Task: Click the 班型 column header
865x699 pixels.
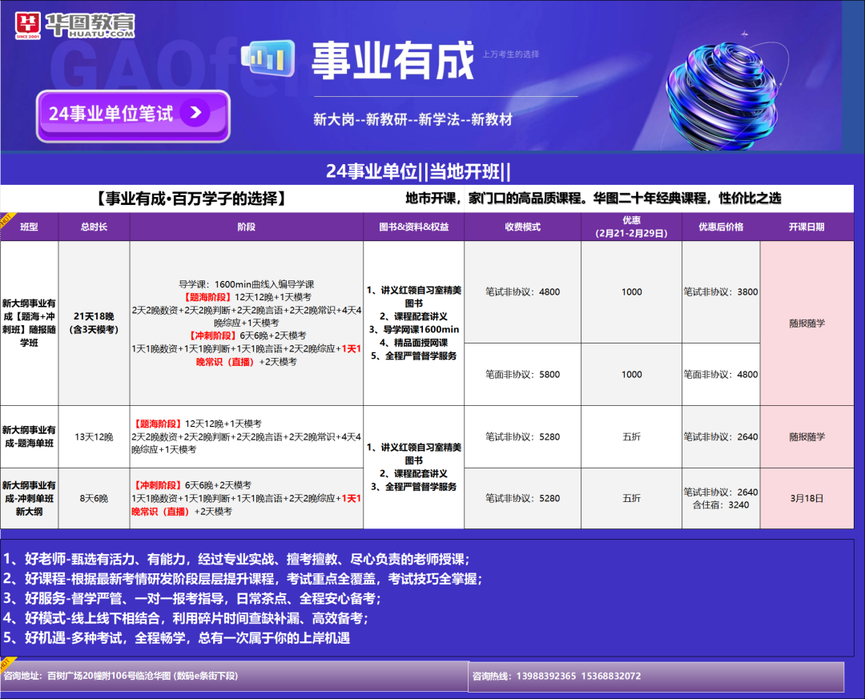Action: (x=30, y=227)
